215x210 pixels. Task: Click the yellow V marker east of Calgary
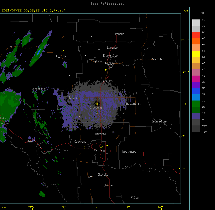point(107,146)
